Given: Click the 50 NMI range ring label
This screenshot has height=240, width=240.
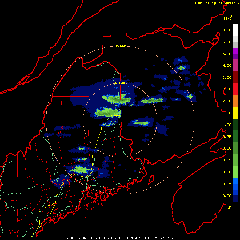Looking at the screenshot, I should pyautogui.click(x=120, y=83).
